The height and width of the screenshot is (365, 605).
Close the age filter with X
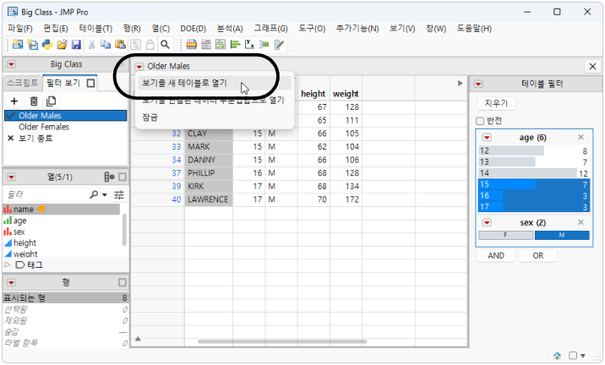click(x=580, y=137)
